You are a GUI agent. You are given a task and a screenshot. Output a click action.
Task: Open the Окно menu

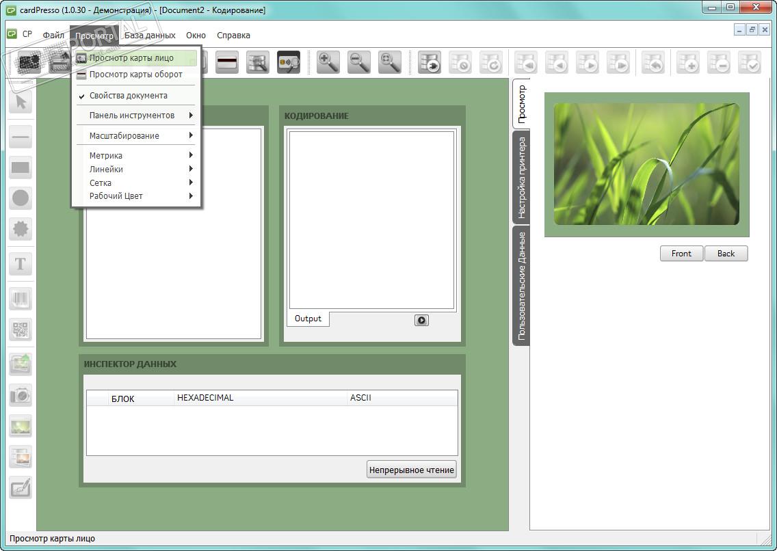196,35
